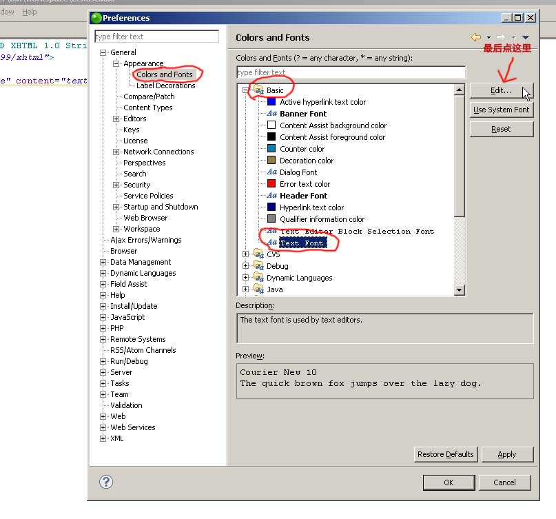Click the font list scroll up arrow

pyautogui.click(x=459, y=90)
